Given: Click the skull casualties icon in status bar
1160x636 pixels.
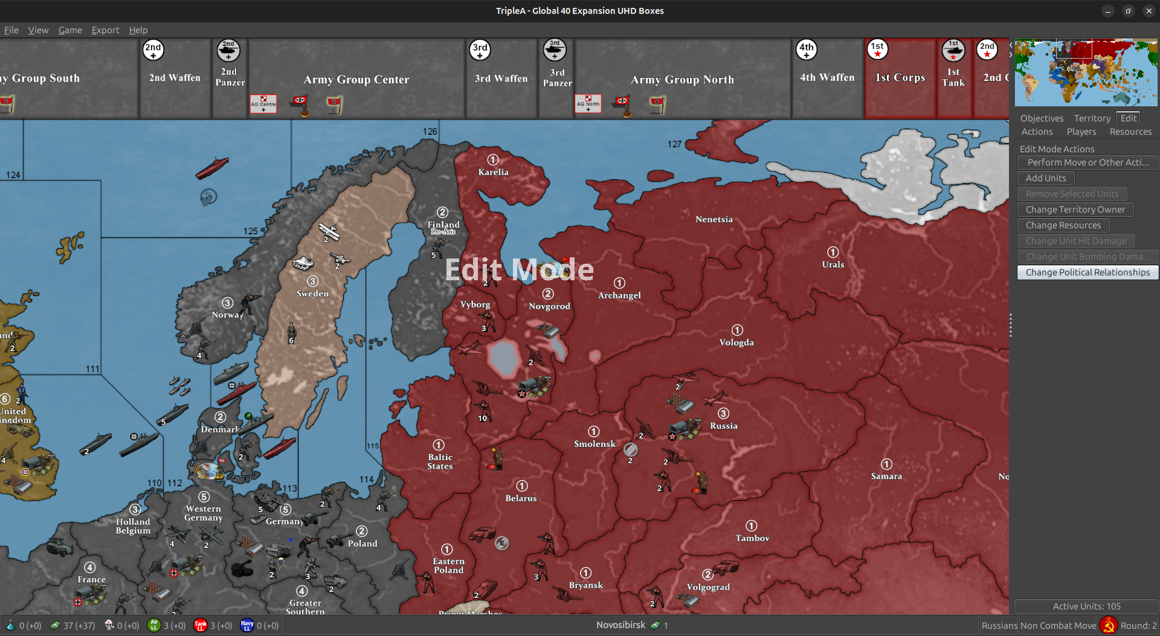Looking at the screenshot, I should 109,625.
